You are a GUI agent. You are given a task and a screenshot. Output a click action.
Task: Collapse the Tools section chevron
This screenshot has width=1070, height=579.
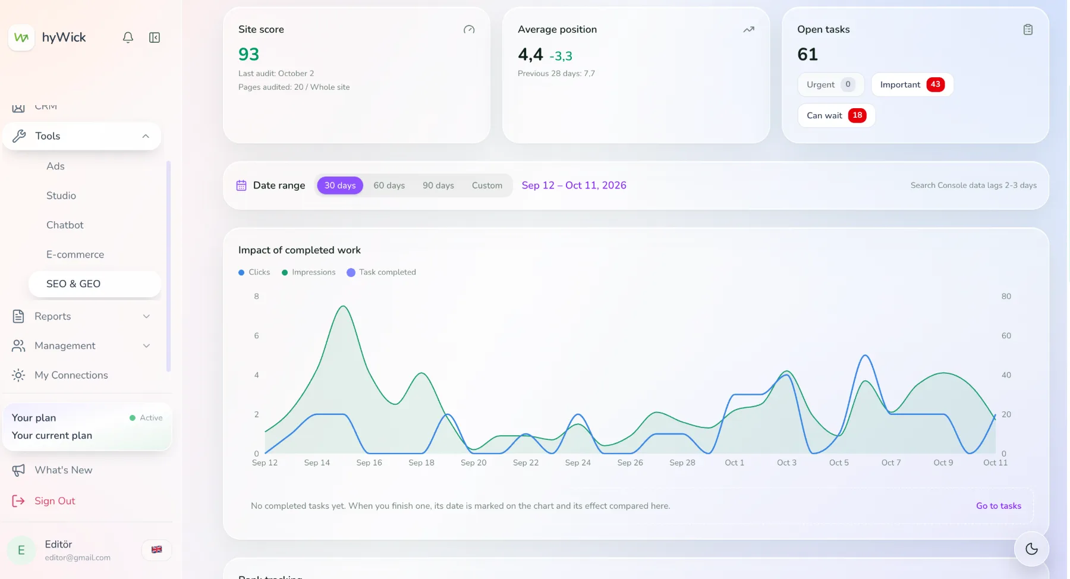click(146, 136)
